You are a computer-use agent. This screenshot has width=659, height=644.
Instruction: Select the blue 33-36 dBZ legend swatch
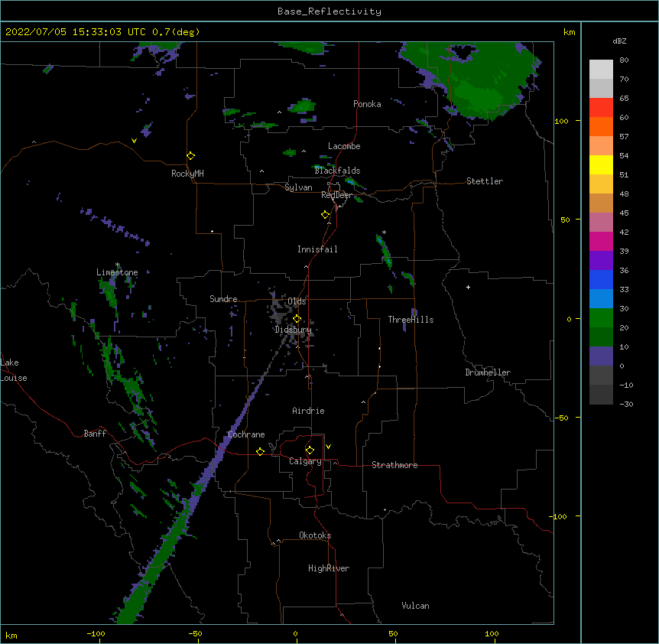pyautogui.click(x=601, y=279)
